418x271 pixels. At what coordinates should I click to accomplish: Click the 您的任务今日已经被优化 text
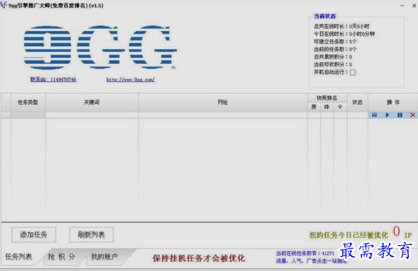[x=348, y=235]
